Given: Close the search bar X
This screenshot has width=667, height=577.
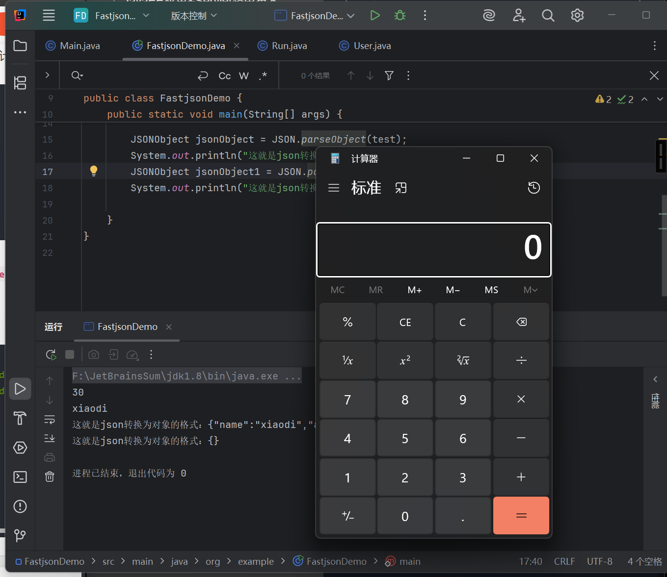Looking at the screenshot, I should point(654,75).
